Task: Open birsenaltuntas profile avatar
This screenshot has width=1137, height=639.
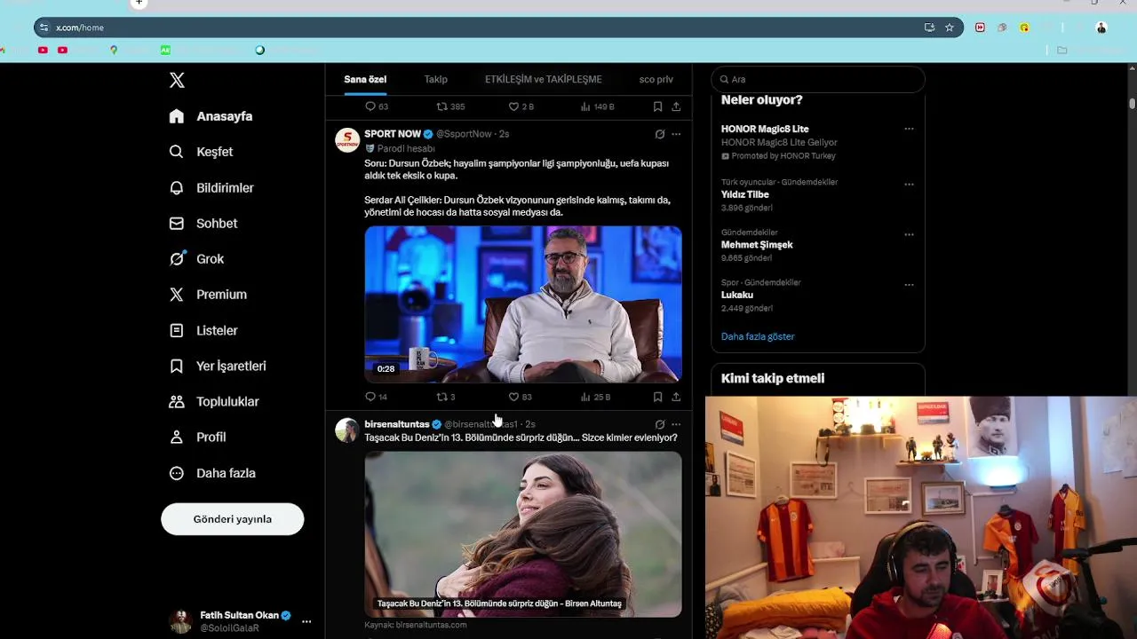Action: pos(347,430)
